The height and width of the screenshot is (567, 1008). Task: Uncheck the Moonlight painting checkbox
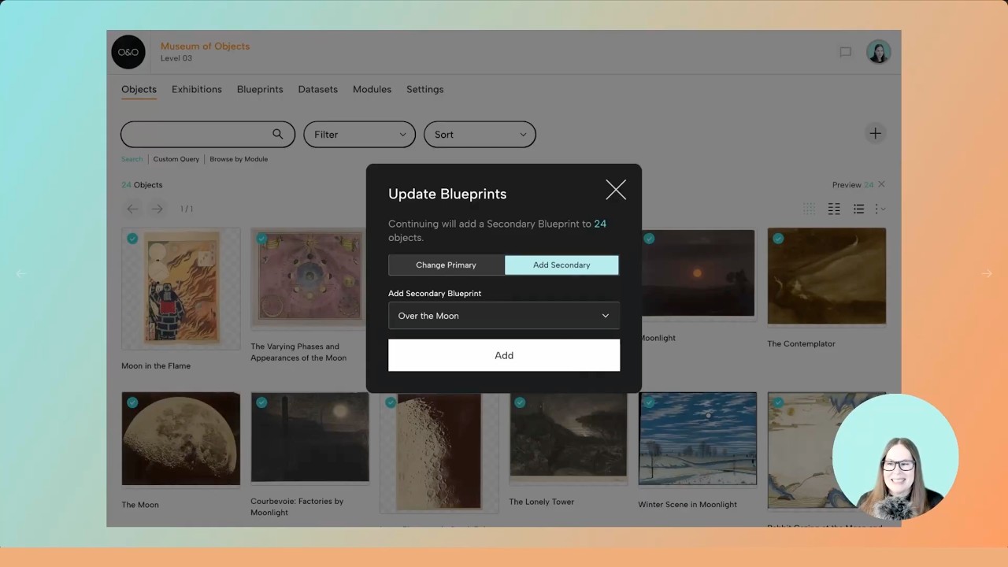click(649, 239)
